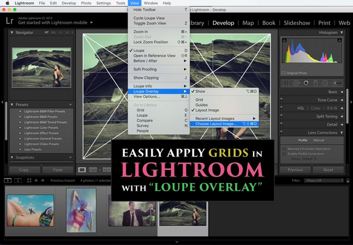Select main window display button 1
This screenshot has height=245, width=353.
(x=8, y=180)
